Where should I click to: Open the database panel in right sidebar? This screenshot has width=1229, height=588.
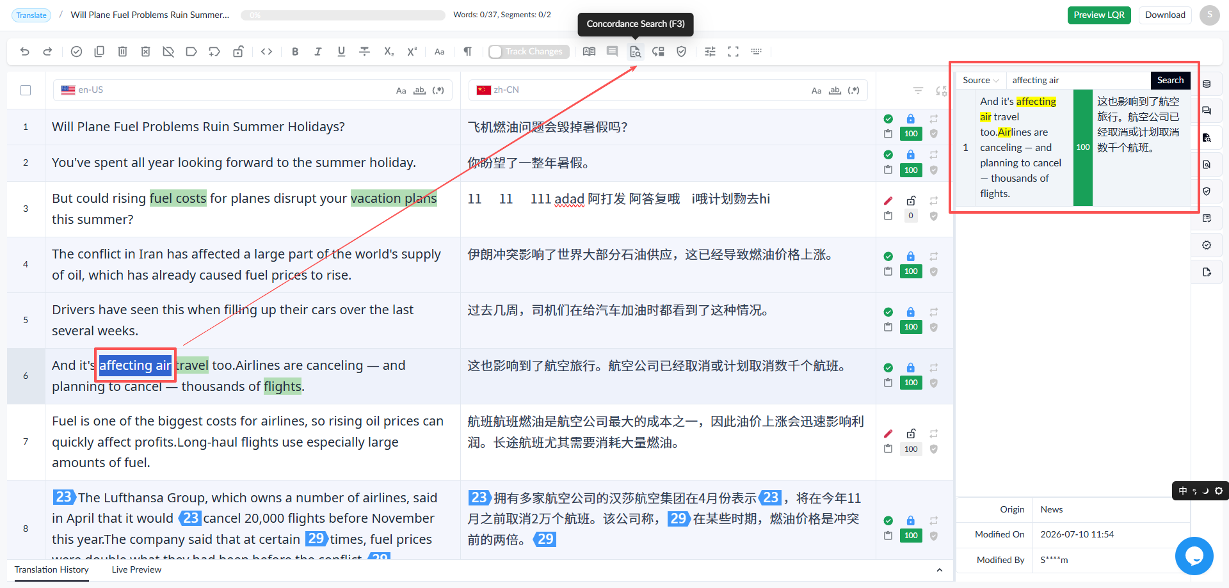click(1207, 84)
